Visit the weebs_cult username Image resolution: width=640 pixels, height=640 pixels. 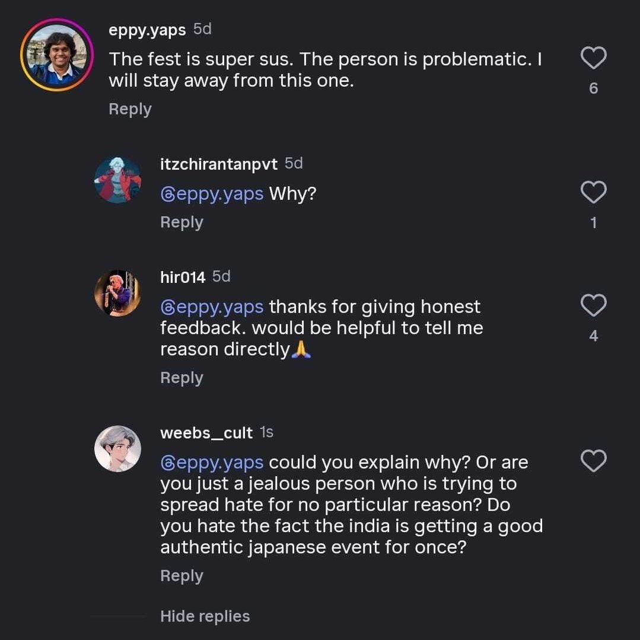pos(206,432)
